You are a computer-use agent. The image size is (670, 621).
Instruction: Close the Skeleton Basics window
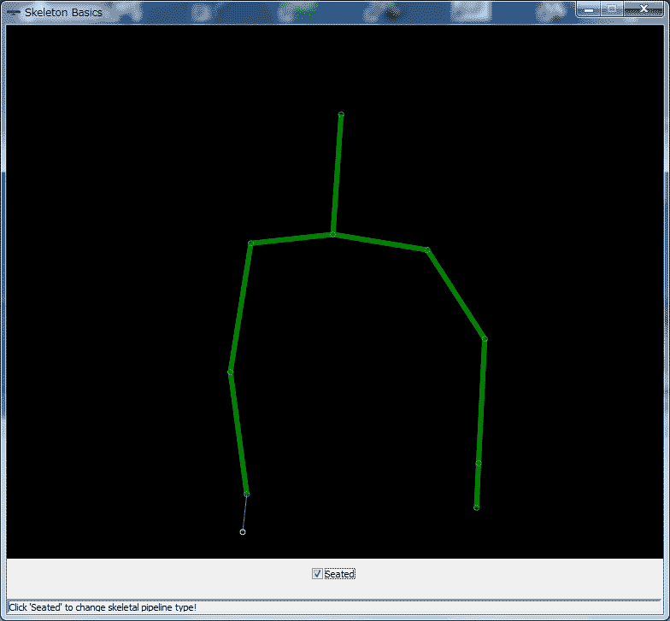click(x=644, y=9)
